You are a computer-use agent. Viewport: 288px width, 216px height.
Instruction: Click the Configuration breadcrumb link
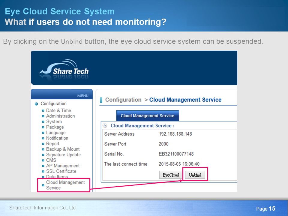(x=123, y=100)
